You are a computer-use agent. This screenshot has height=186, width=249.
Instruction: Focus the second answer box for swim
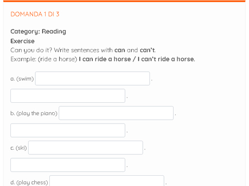click(68, 96)
